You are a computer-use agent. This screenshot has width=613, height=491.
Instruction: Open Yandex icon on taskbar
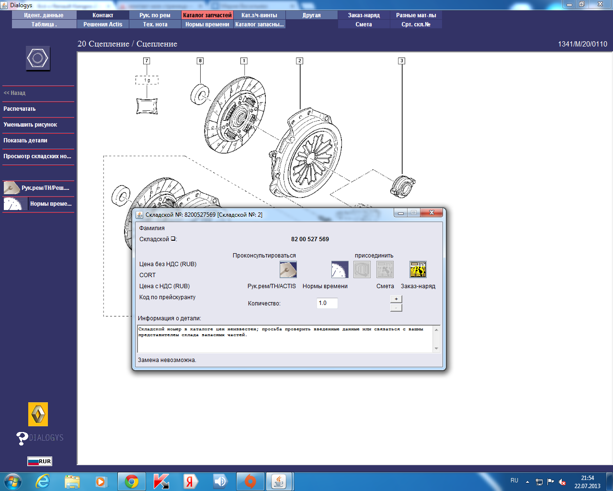(190, 481)
